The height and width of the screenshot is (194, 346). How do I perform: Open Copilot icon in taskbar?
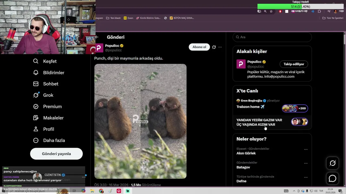(83, 191)
